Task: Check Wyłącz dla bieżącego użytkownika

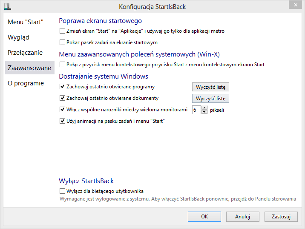Action: pyautogui.click(x=62, y=191)
